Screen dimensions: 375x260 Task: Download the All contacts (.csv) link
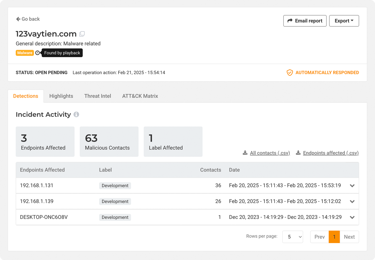(270, 153)
